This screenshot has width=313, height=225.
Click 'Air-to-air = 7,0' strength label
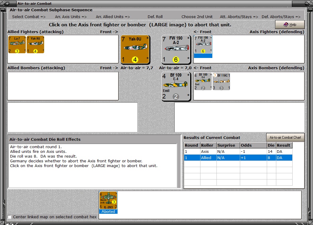point(175,68)
